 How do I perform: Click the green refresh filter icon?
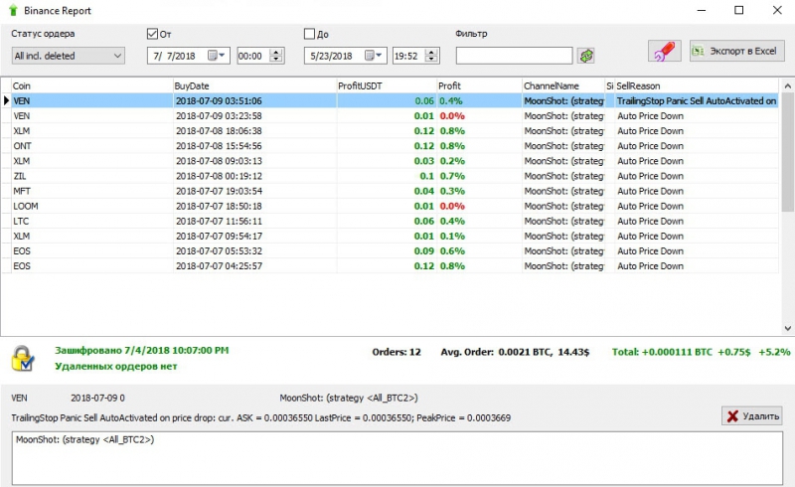pyautogui.click(x=586, y=56)
